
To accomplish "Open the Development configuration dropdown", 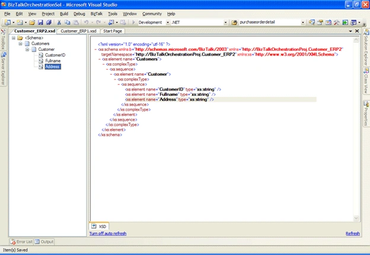I will (168, 22).
